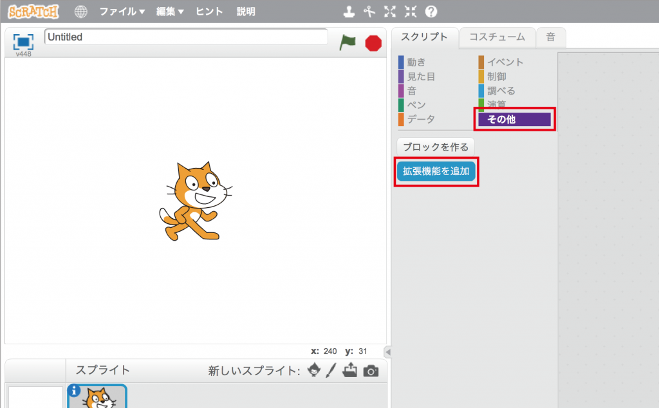Screen dimensions: 659x408
Task: Click the 拡張機能を追加 button
Action: (x=436, y=172)
